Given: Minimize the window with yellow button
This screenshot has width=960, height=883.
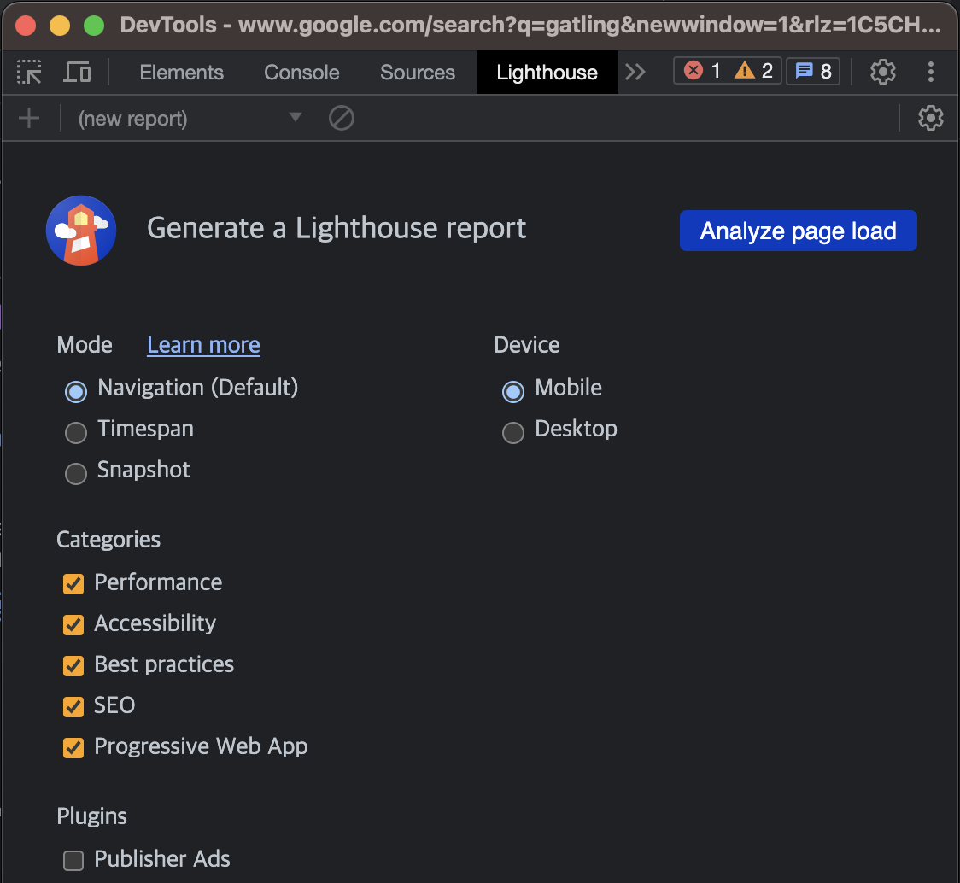Looking at the screenshot, I should 60,26.
